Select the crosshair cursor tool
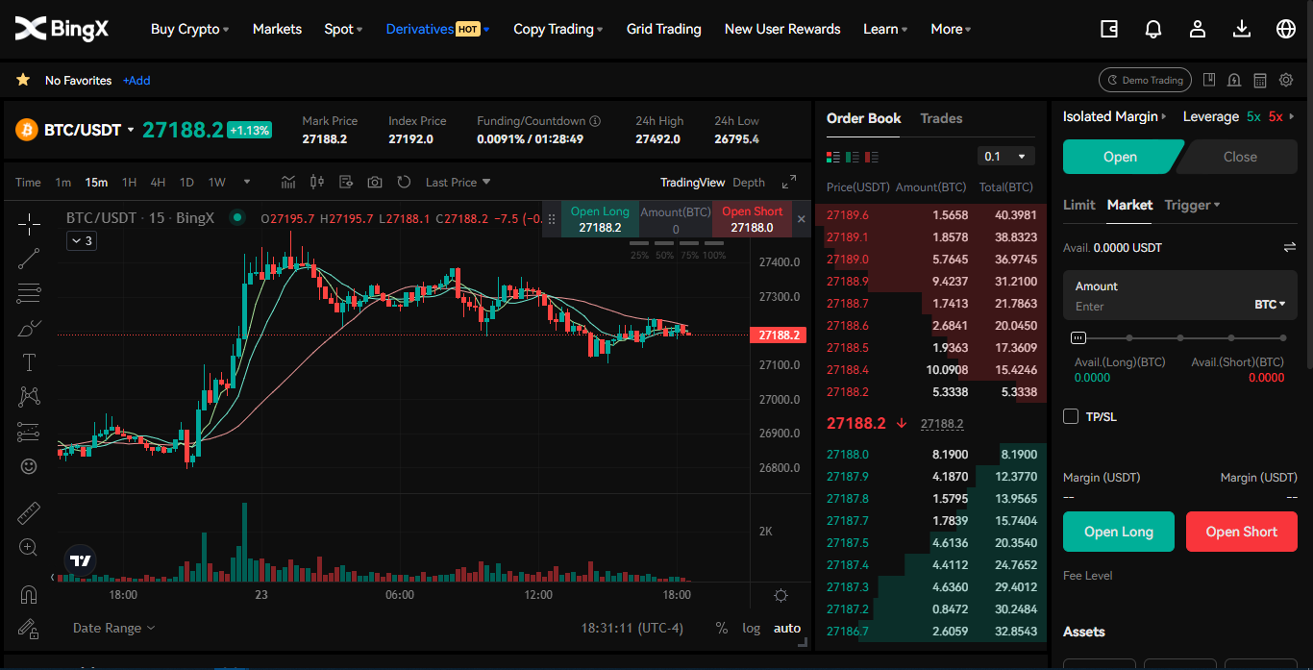Screen dimensions: 1313x670 [29, 224]
